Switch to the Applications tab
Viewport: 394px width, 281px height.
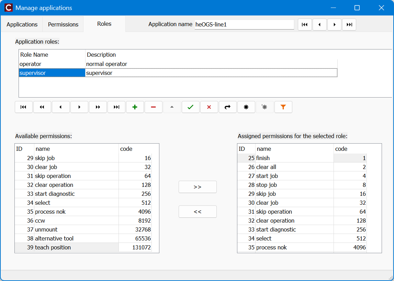tap(22, 24)
